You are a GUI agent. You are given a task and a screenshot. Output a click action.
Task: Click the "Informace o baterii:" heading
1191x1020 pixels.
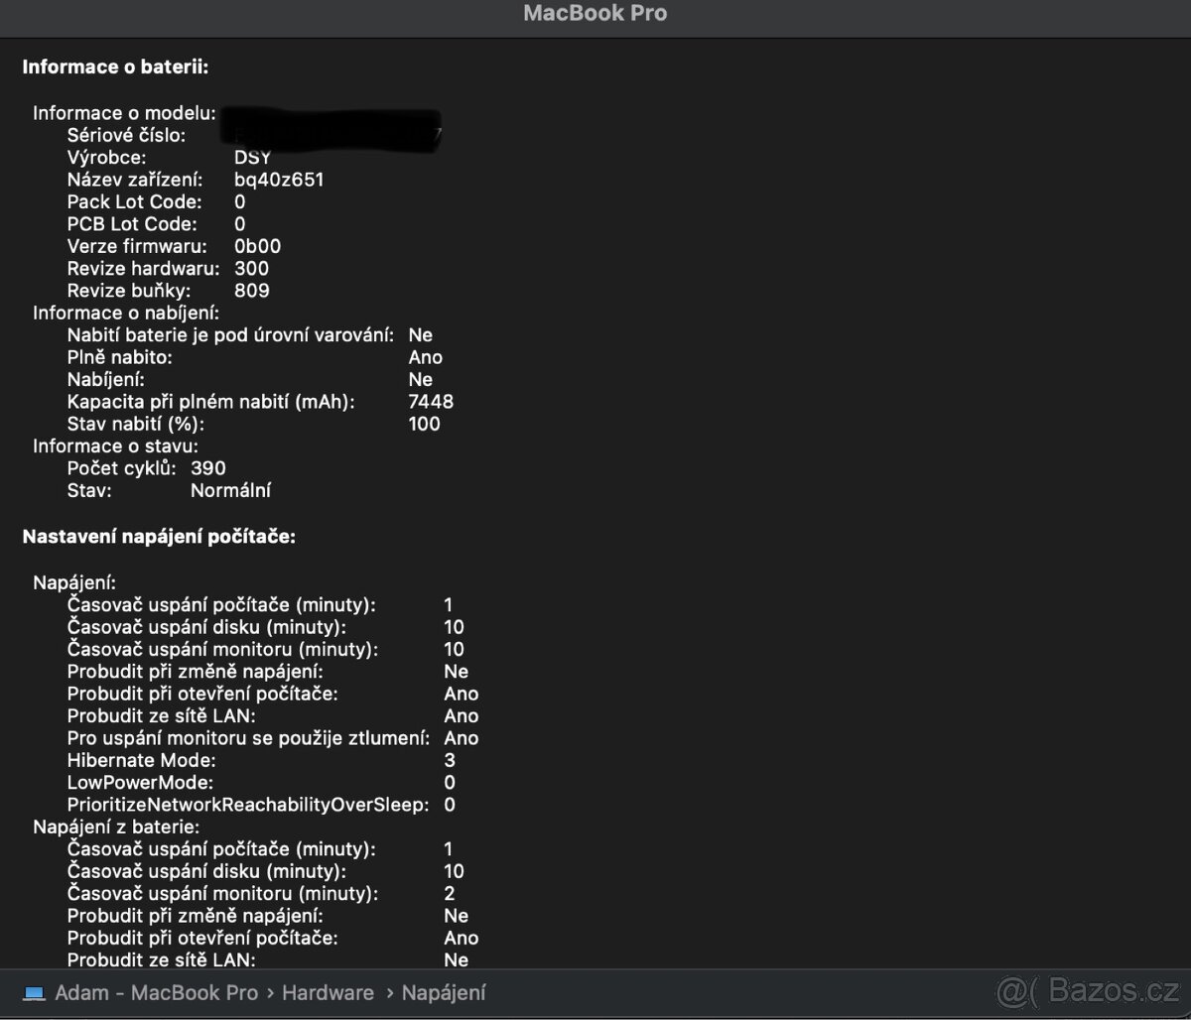(x=115, y=67)
